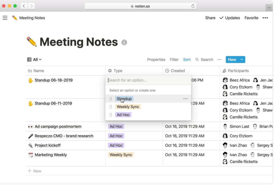The image size is (274, 185).
Task: Open a new browser tab with plus
Action: tap(269, 8)
